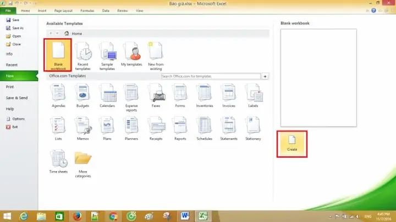396x222 pixels.
Task: Open the Planners template category
Action: (x=131, y=128)
